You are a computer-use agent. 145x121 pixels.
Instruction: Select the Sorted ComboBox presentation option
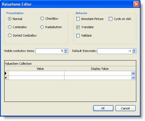(x=10, y=35)
